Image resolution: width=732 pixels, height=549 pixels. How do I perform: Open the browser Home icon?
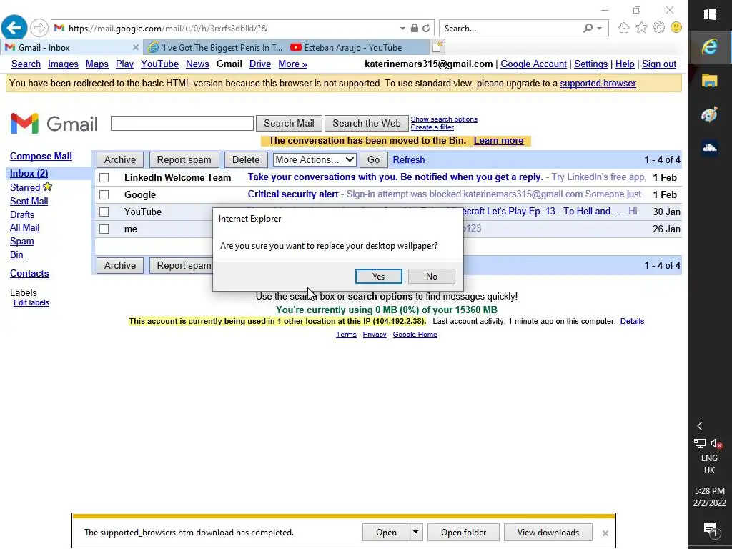pyautogui.click(x=623, y=28)
